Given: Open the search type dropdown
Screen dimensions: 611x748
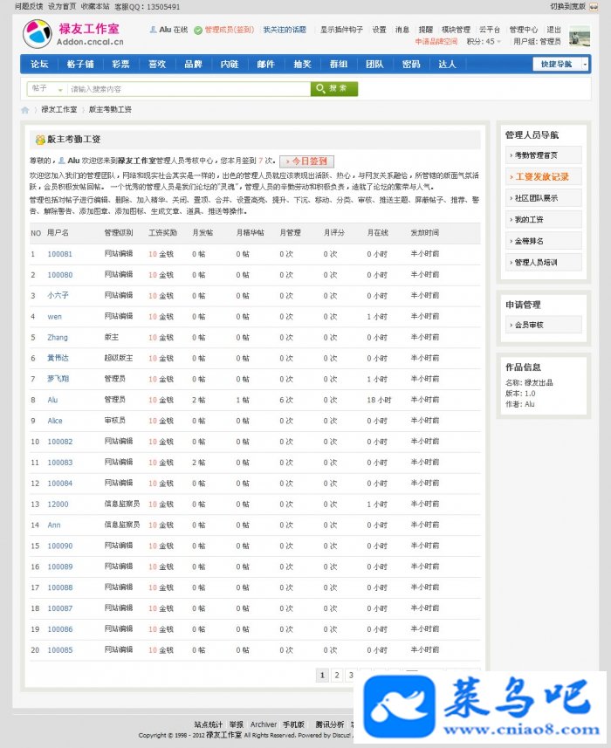Looking at the screenshot, I should [47, 89].
